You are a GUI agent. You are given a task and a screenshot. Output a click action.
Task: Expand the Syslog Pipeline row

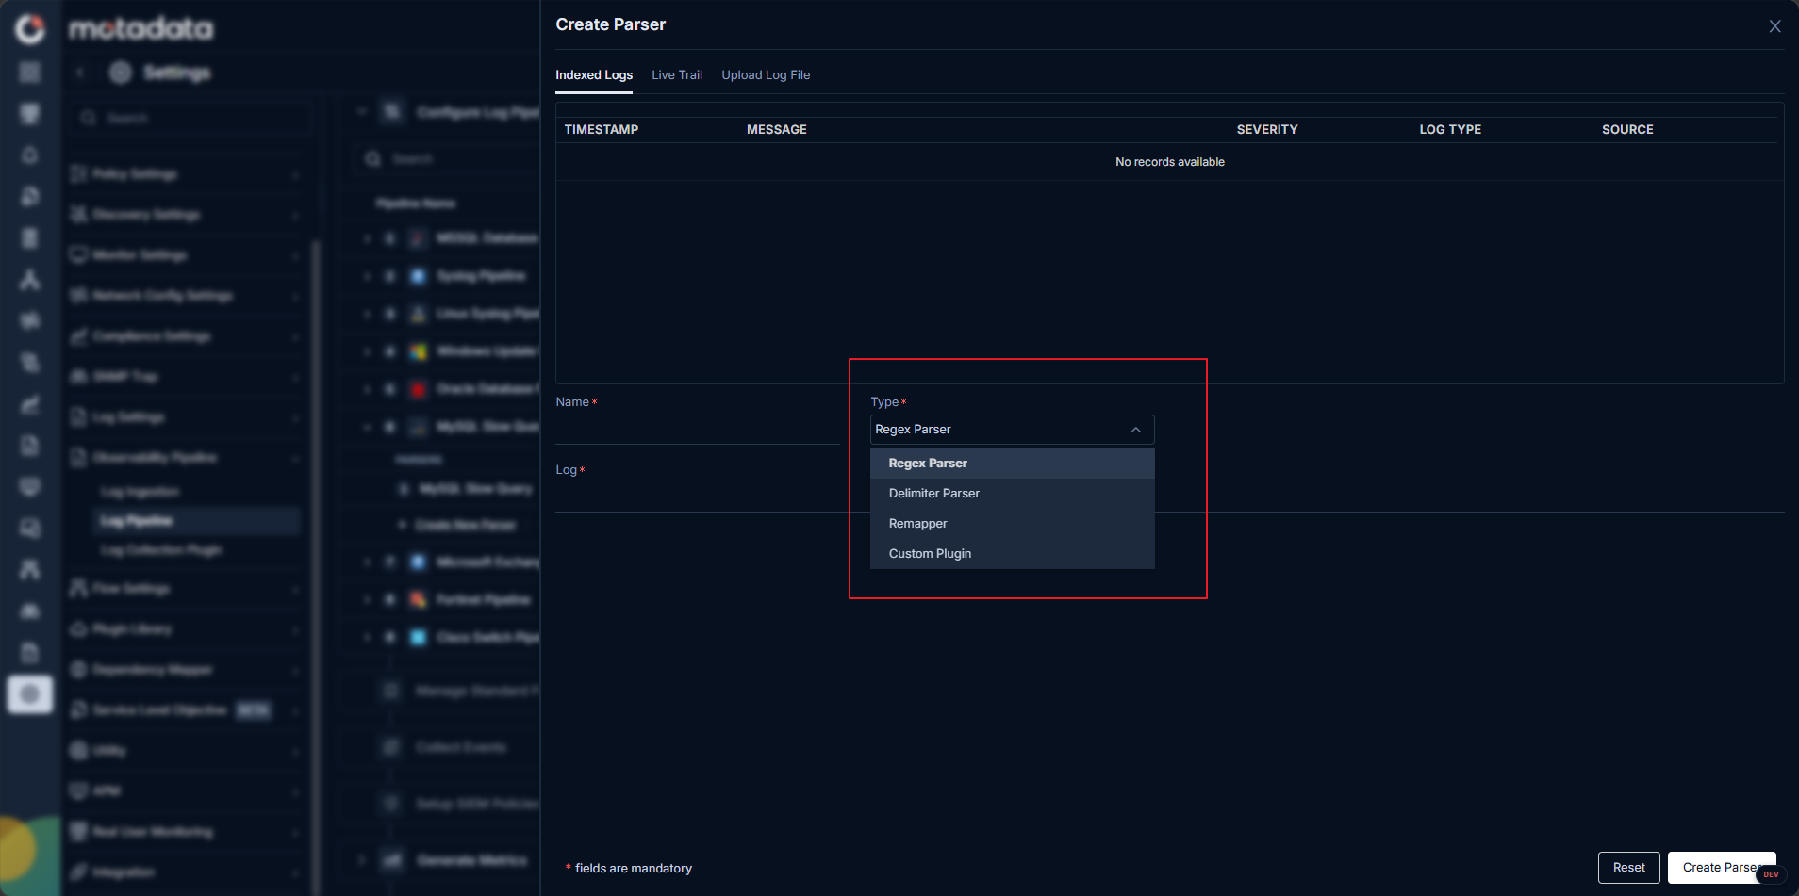(x=368, y=276)
